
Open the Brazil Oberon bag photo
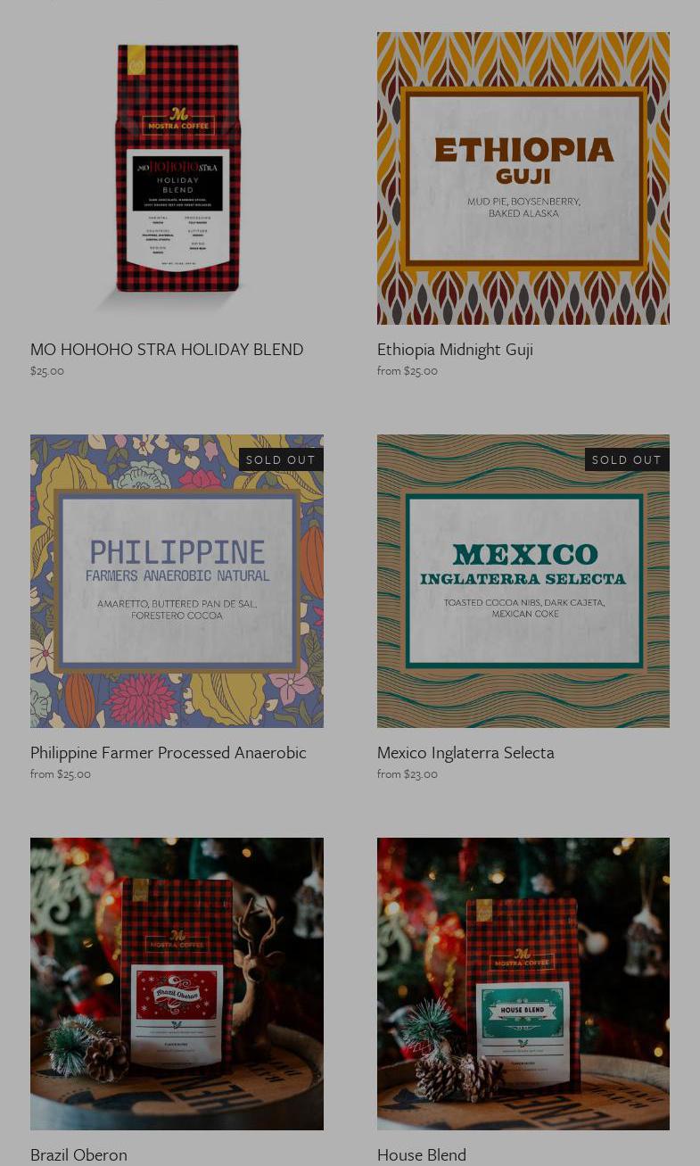coord(177,984)
